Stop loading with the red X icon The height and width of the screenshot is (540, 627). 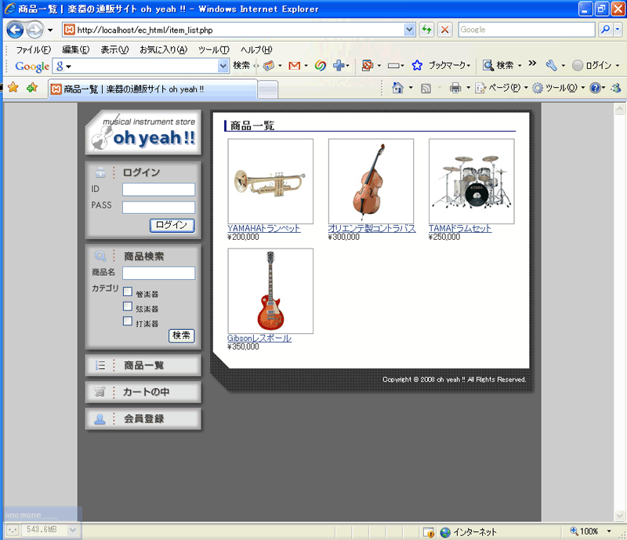tap(444, 30)
